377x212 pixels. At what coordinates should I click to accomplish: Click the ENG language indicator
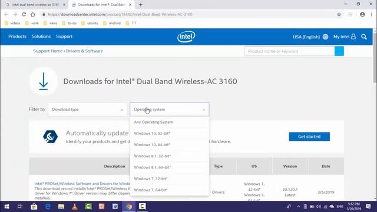click(x=340, y=207)
